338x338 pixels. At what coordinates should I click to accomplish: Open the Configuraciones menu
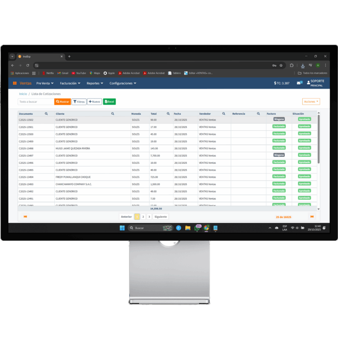point(123,83)
